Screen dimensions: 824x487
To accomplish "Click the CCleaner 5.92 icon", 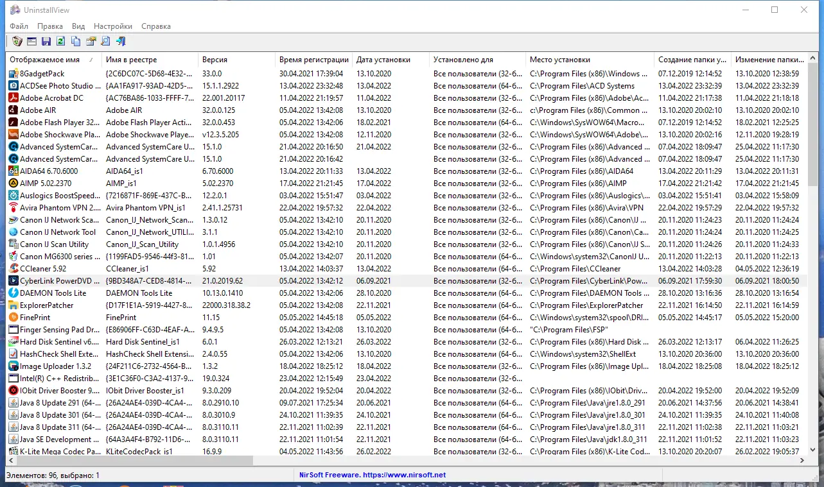I will 13,269.
